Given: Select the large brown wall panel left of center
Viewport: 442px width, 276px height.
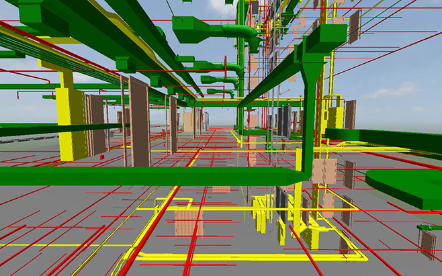Looking at the screenshot, I should 139,121.
